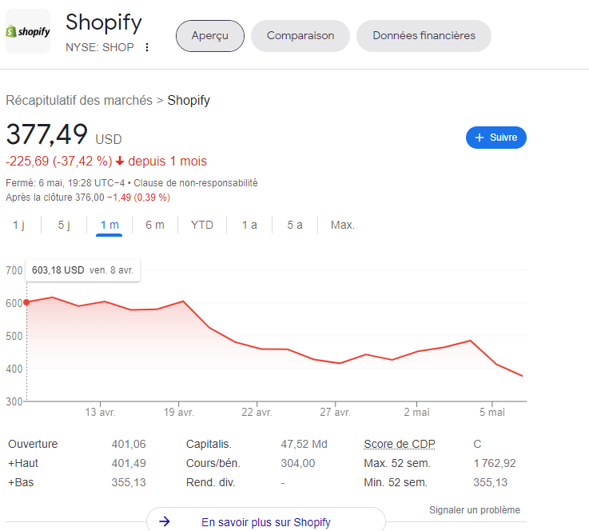Screen dimensions: 589x531
Task: Open Récapitulatif des marchés breadcrumb link
Action: click(78, 100)
